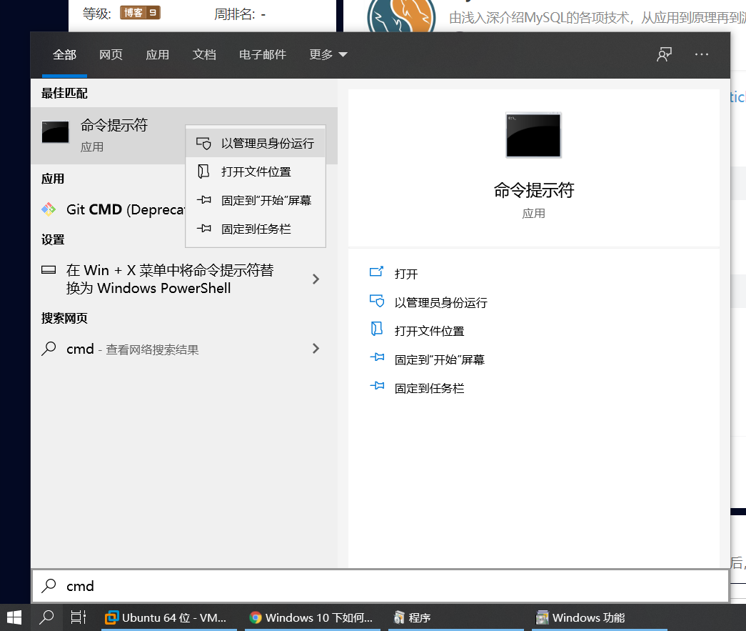The width and height of the screenshot is (746, 631).
Task: Open the three-dots options menu
Action: [701, 54]
